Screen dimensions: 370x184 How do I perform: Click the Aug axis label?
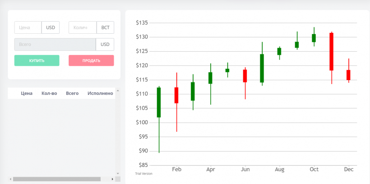tap(279, 170)
